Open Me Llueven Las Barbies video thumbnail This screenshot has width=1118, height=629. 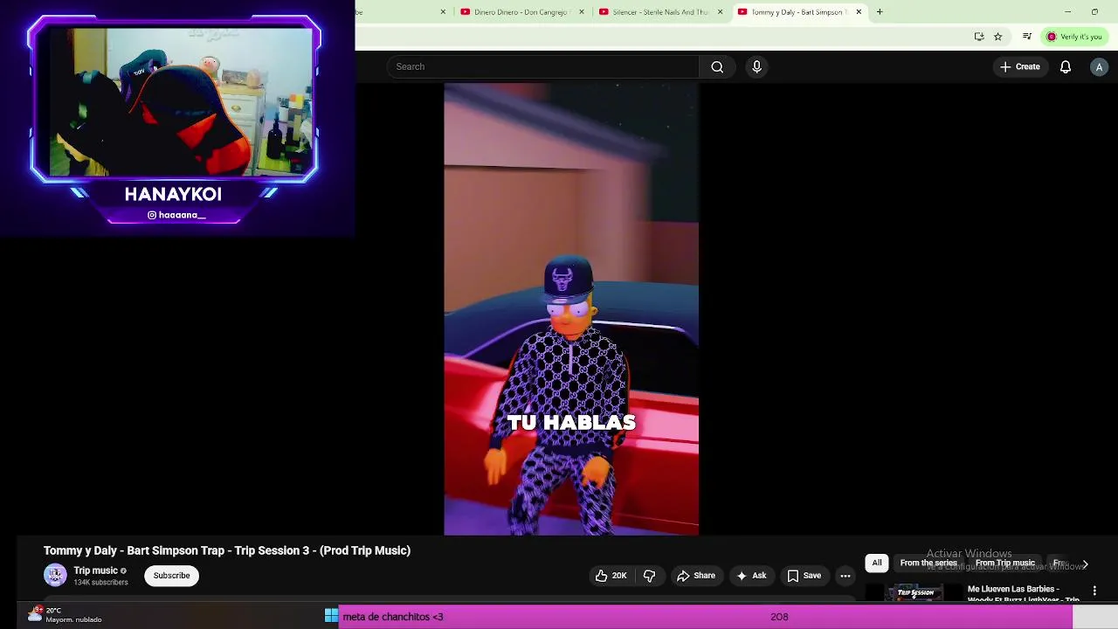914,593
